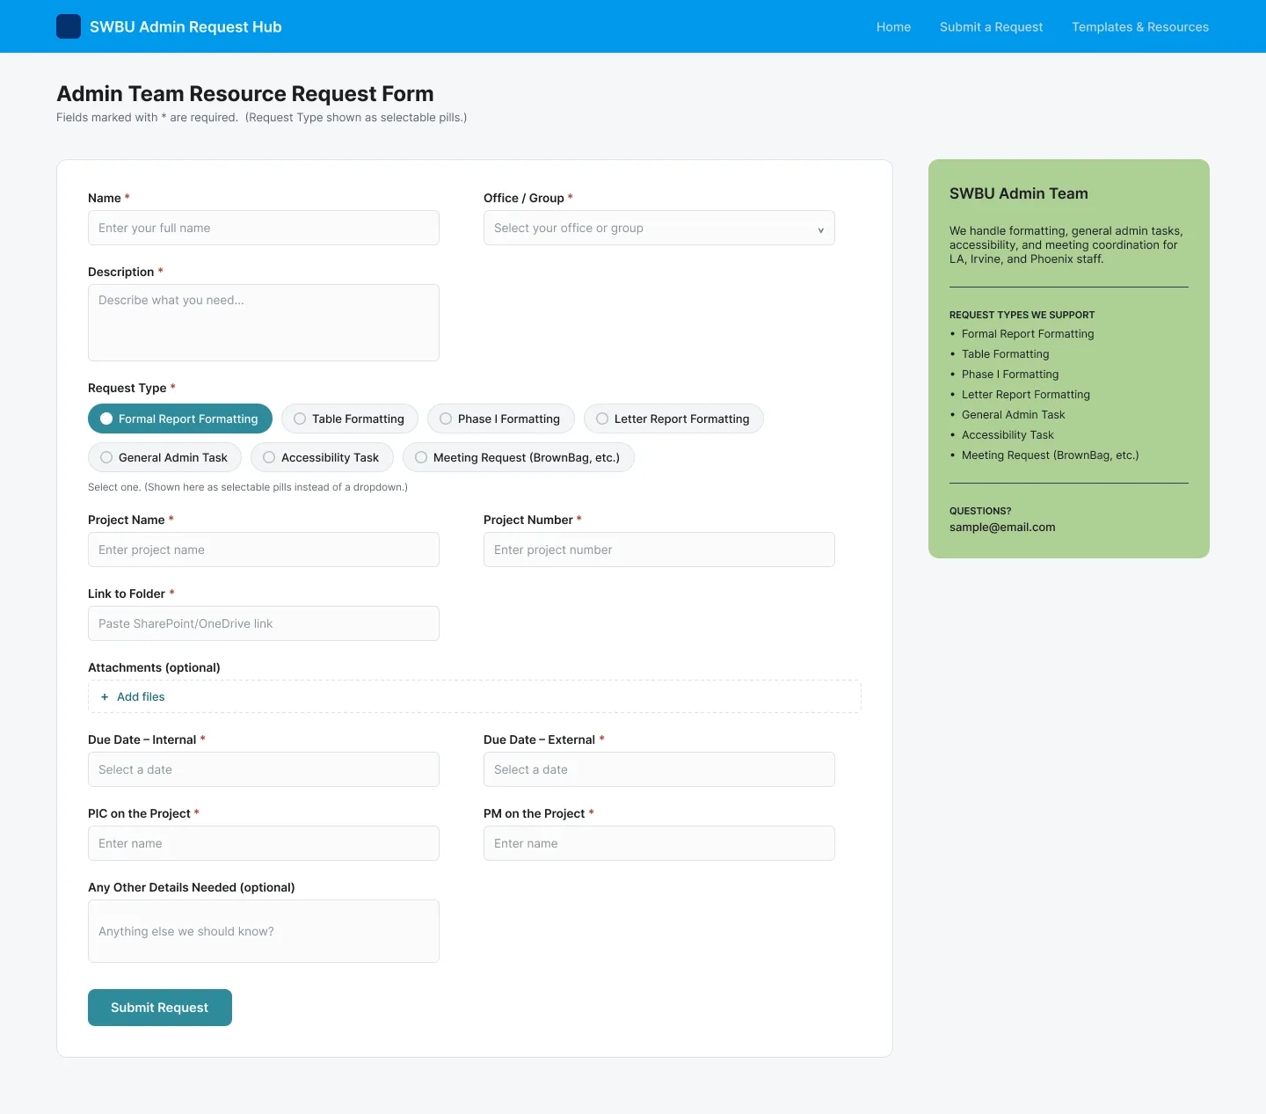Click the Any Other Details Needed textarea
Screen dimensions: 1266x1114
(264, 931)
